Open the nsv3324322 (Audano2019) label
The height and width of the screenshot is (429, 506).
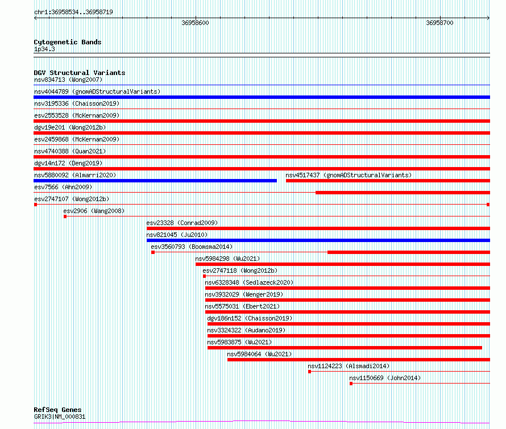[x=246, y=330]
